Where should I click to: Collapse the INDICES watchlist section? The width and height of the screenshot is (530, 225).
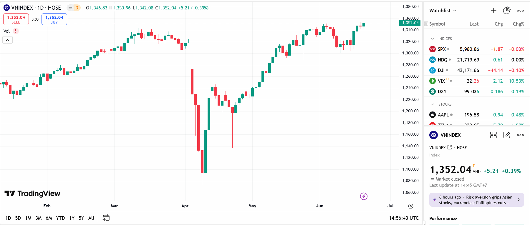coord(433,39)
